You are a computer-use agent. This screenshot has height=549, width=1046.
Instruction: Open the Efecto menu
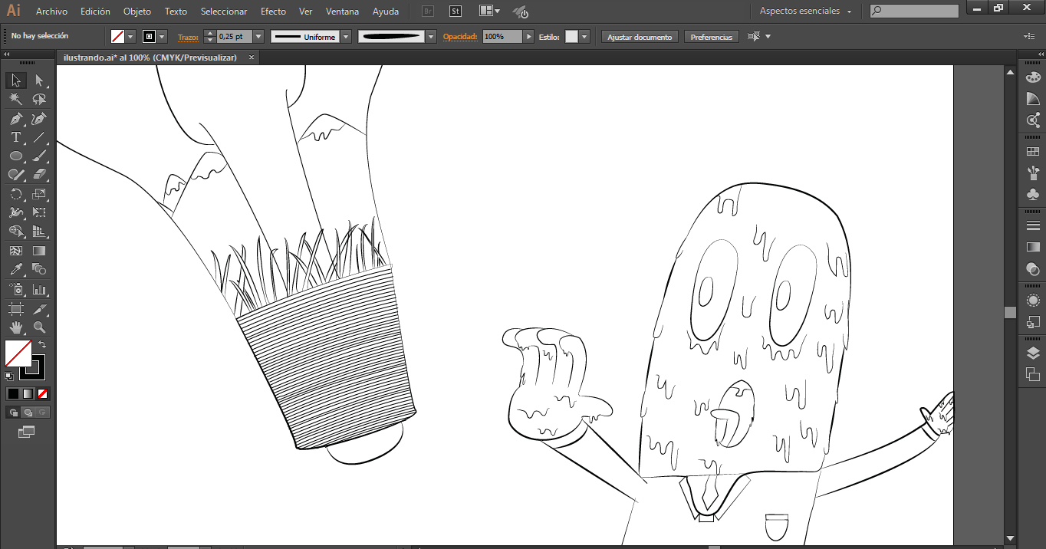[273, 12]
